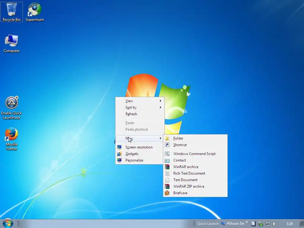Click Safely Remove Hardware tray icon
304x228 pixels.
pos(260,224)
